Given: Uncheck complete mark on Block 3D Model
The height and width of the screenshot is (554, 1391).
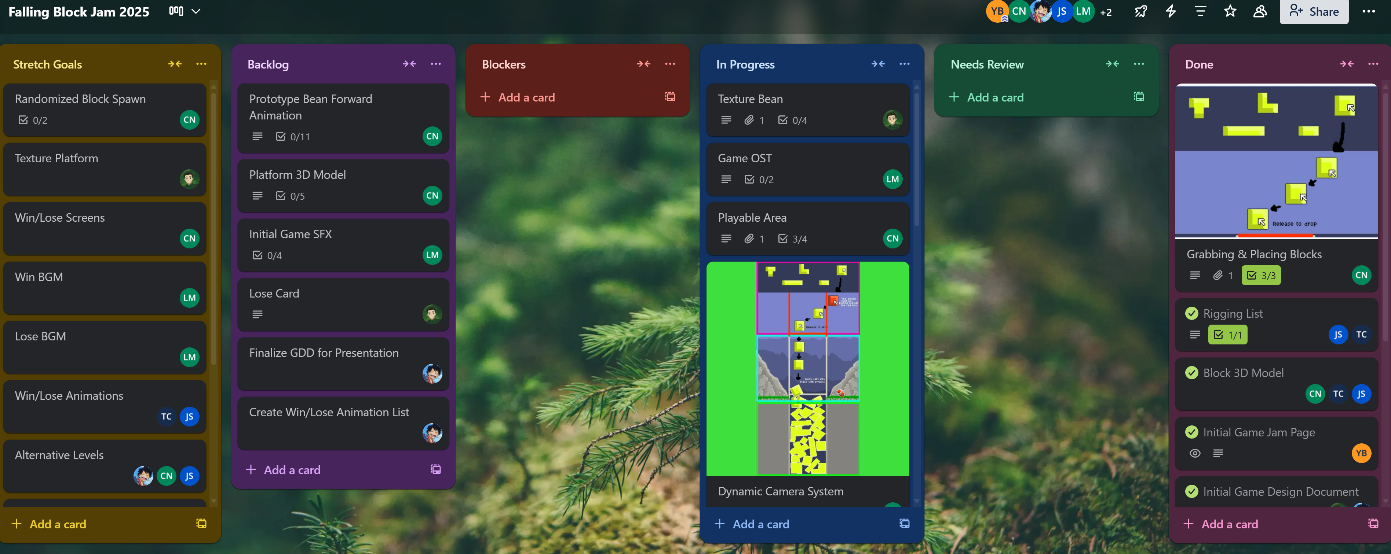Looking at the screenshot, I should [1191, 373].
